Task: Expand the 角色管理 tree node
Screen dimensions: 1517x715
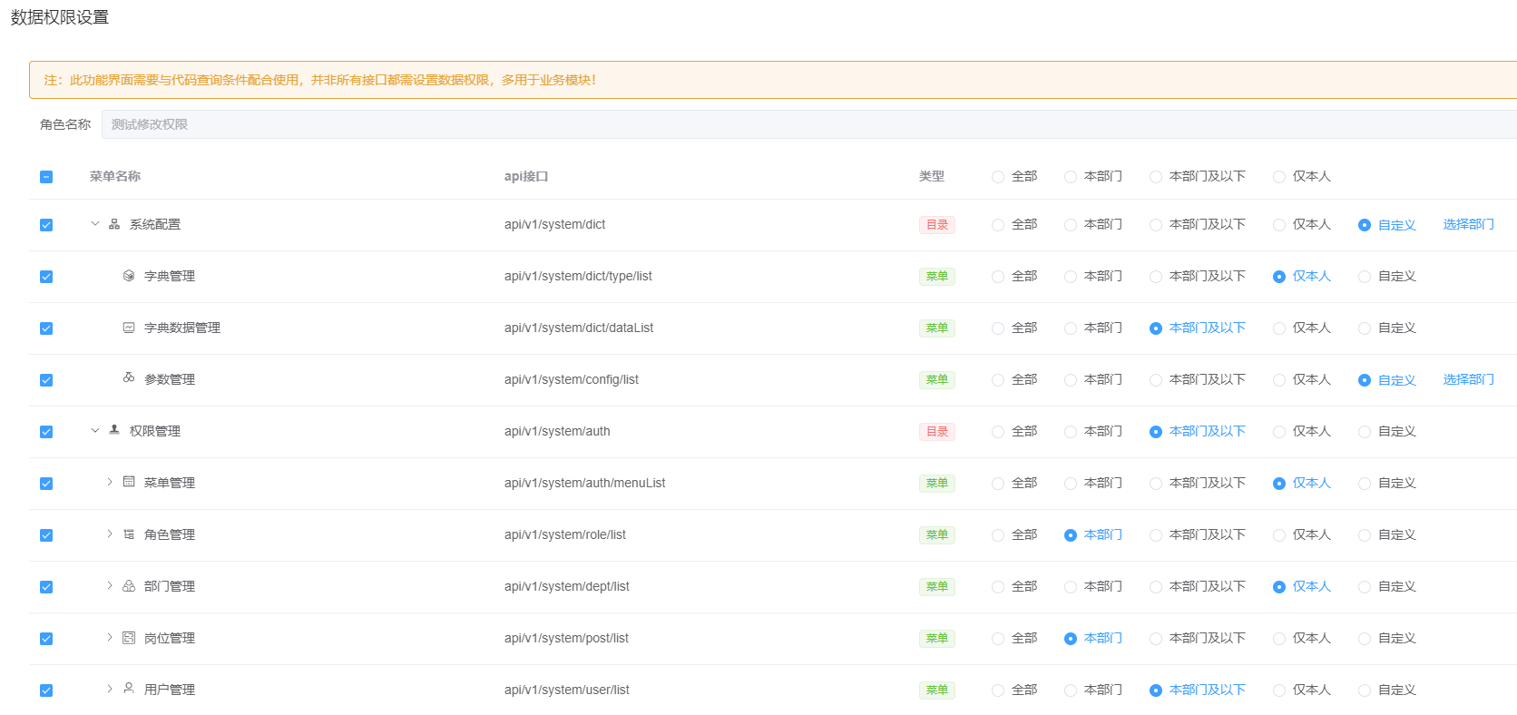Action: [x=110, y=534]
